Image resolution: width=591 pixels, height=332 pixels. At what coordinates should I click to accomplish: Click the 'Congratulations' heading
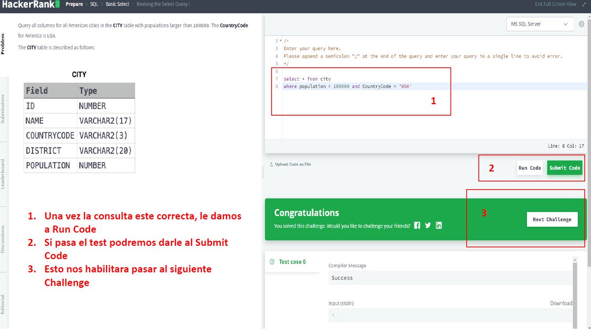tap(306, 213)
